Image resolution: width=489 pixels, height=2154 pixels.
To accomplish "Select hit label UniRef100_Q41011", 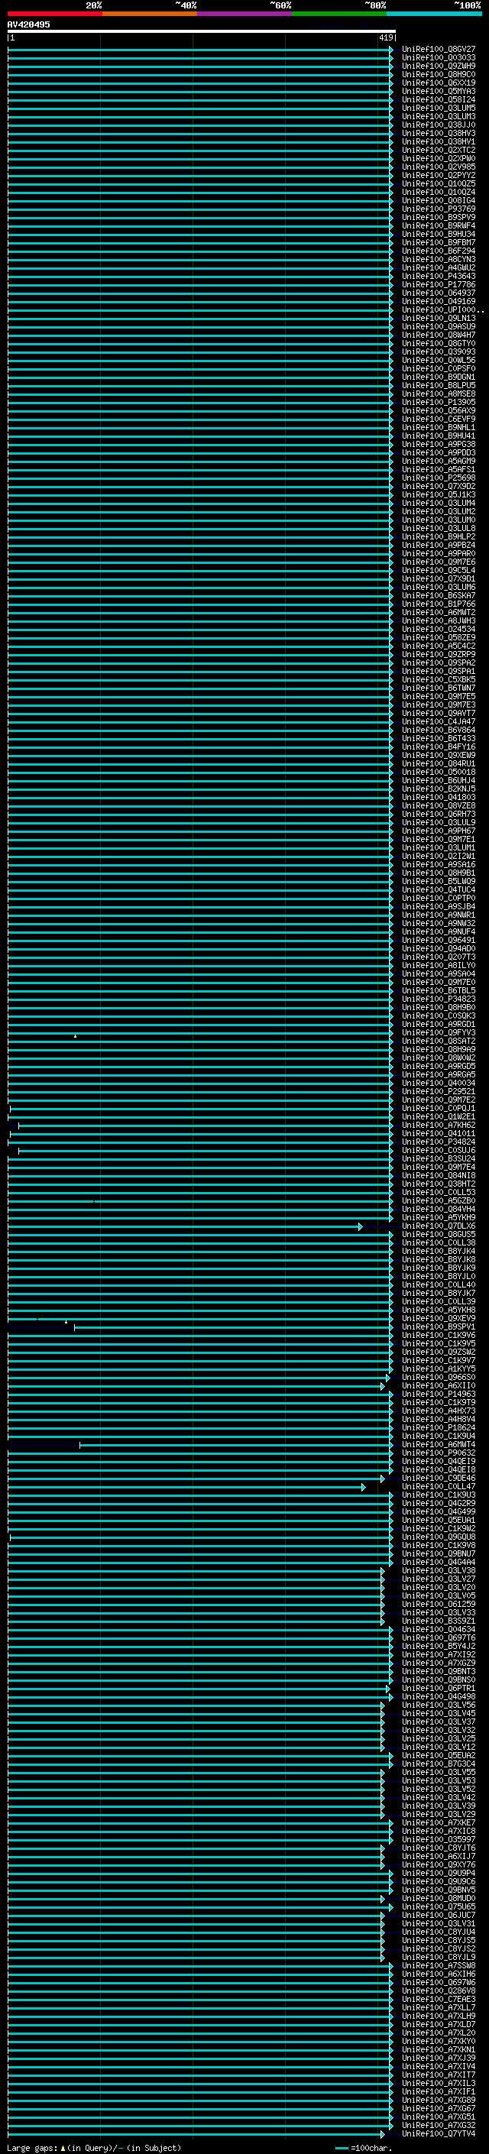I will tap(439, 1134).
